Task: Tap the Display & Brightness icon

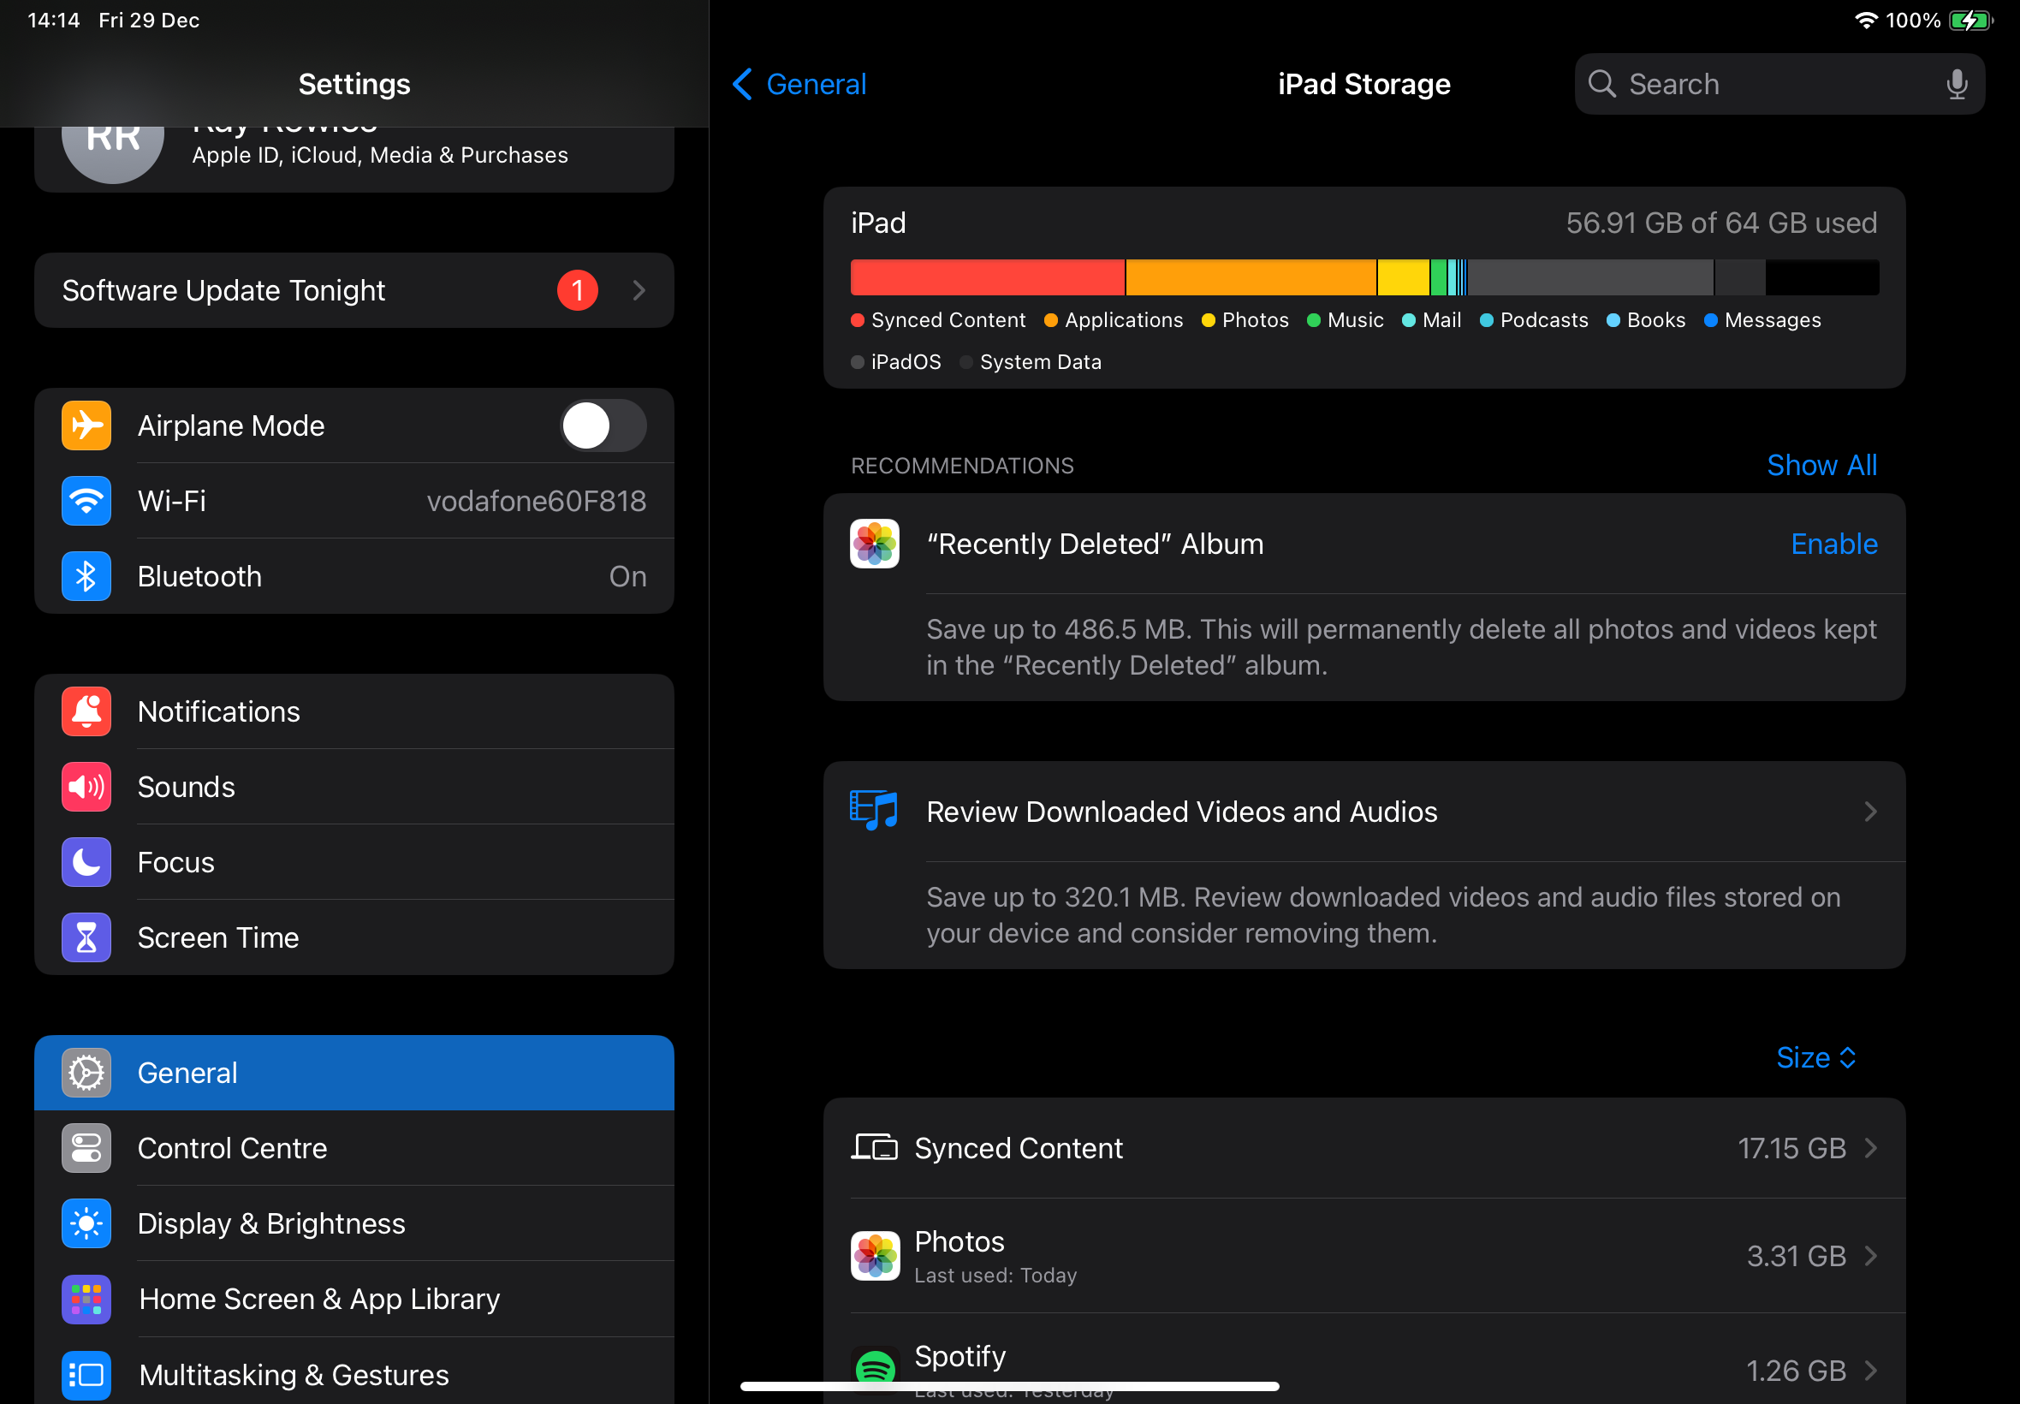Action: pos(86,1223)
